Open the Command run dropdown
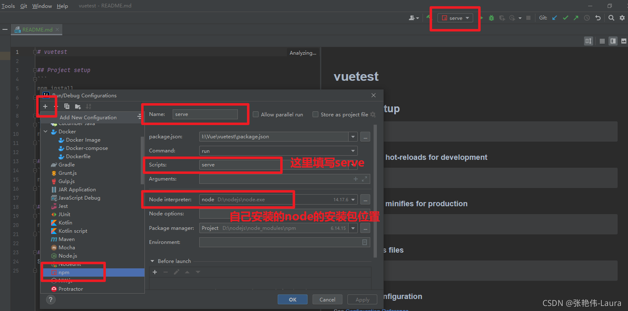This screenshot has height=311, width=628. click(353, 151)
